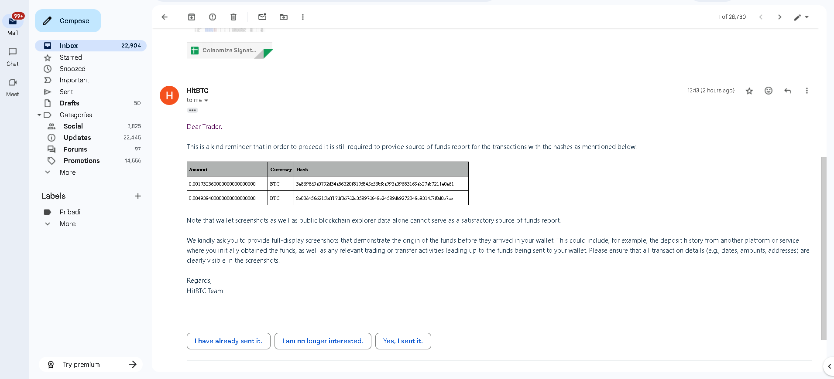Open the Chat section
This screenshot has width=834, height=379.
click(x=13, y=57)
